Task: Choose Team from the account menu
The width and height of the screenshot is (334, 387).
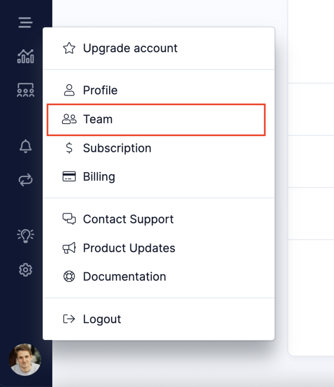Action: [97, 119]
